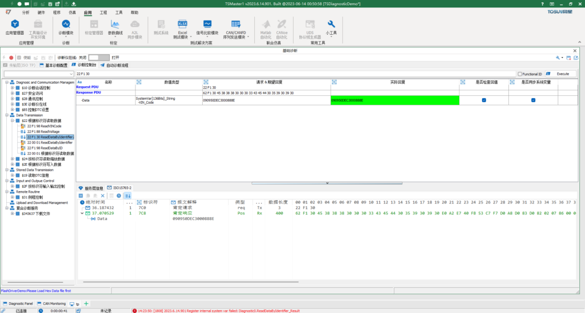The image size is (585, 313).
Task: Uncheck the 是否同步系统变量 checkbox
Action: pos(533,100)
